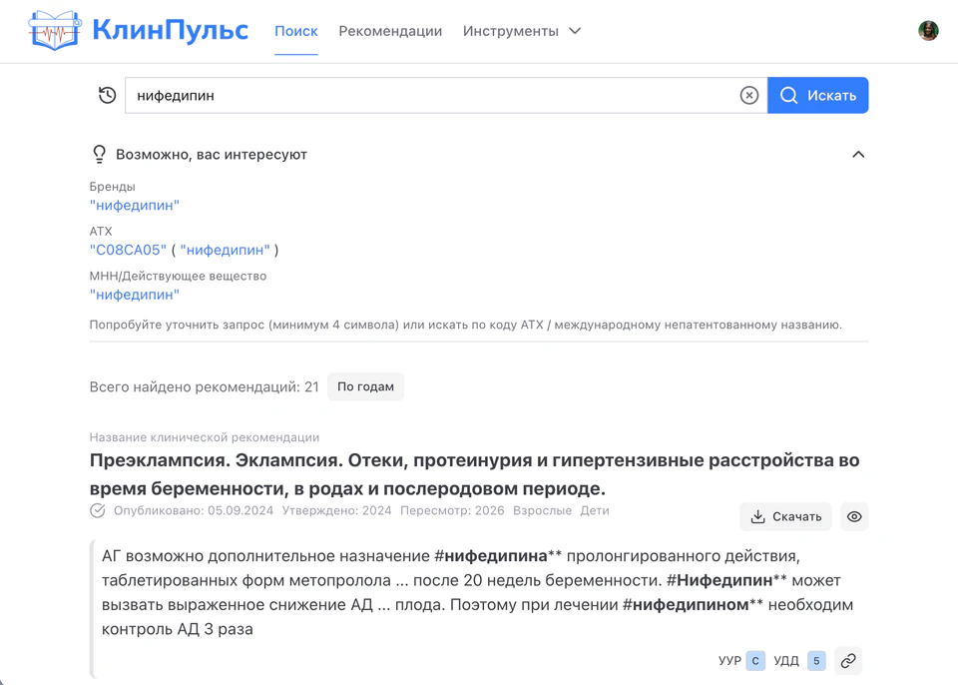The width and height of the screenshot is (958, 685).
Task: Open the "C08CA05" ATC code link
Action: tap(129, 251)
